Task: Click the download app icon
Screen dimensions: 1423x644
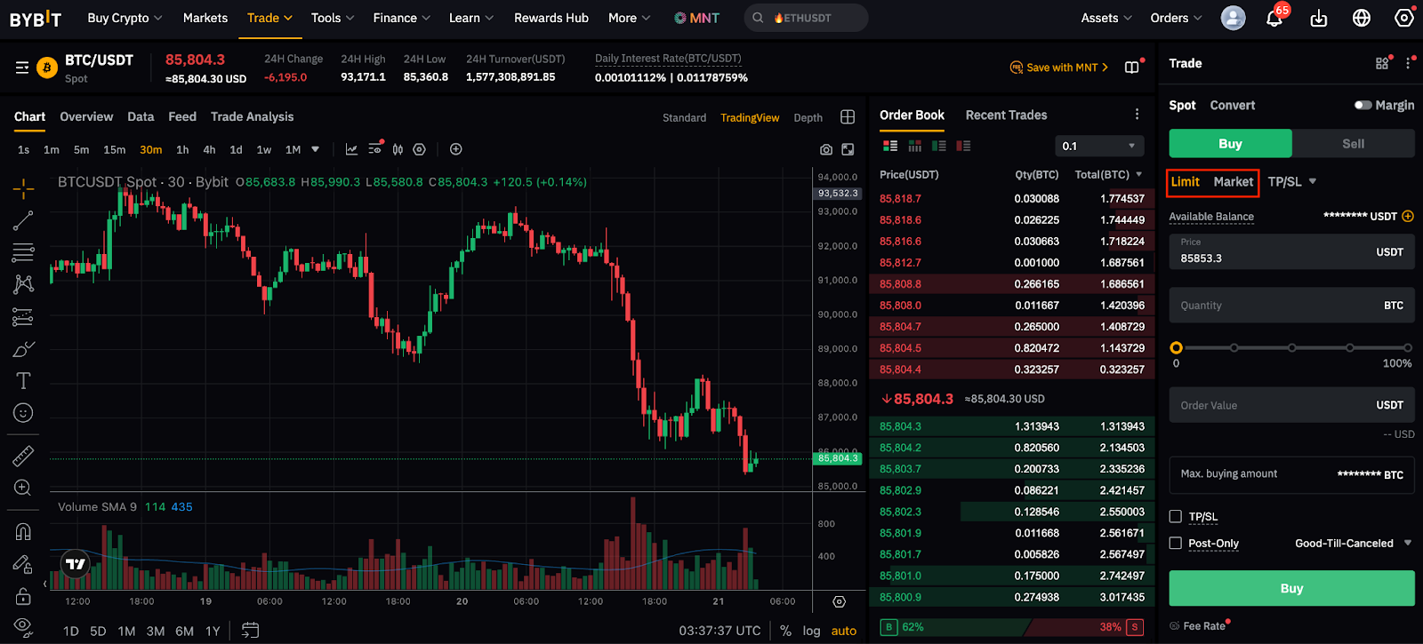Action: point(1319,18)
